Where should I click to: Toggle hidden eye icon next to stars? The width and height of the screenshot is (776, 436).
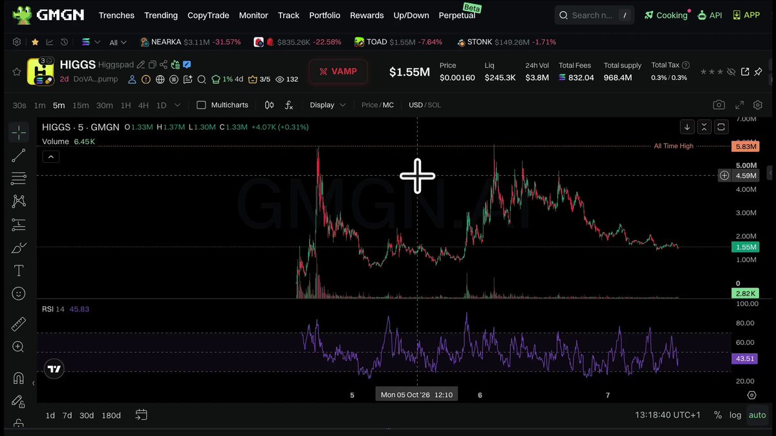click(731, 72)
